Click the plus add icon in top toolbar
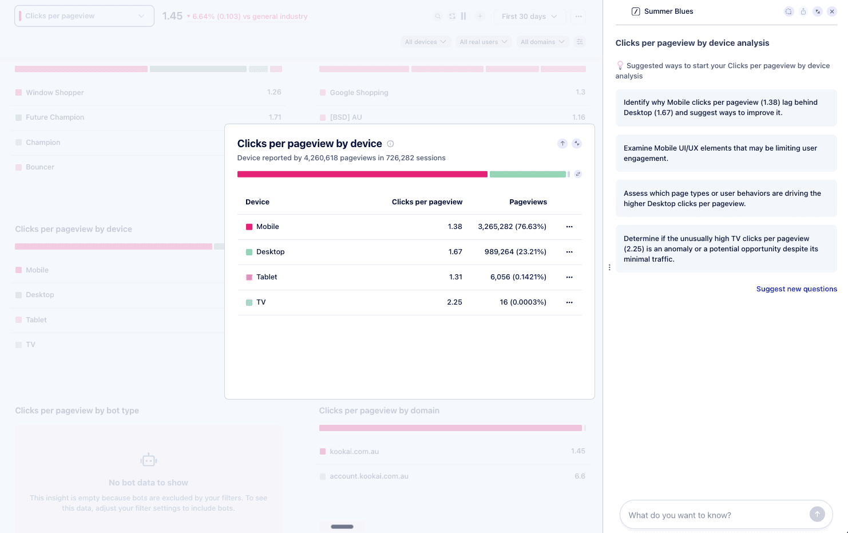The height and width of the screenshot is (533, 848). point(480,17)
